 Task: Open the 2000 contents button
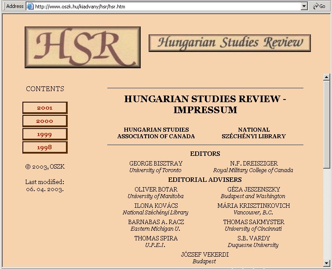pos(45,121)
